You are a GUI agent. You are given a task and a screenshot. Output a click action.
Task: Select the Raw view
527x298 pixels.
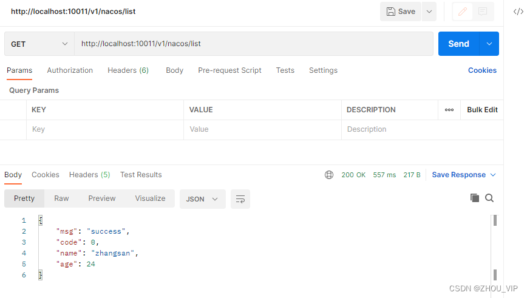click(61, 198)
